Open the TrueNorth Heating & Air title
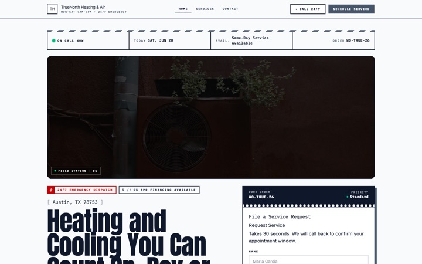The height and width of the screenshot is (264, 422). [83, 7]
